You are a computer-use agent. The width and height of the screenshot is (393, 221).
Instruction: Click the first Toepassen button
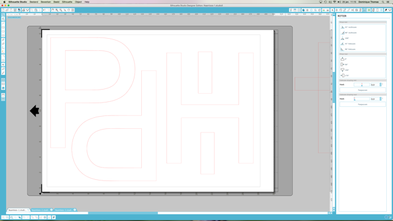click(362, 90)
